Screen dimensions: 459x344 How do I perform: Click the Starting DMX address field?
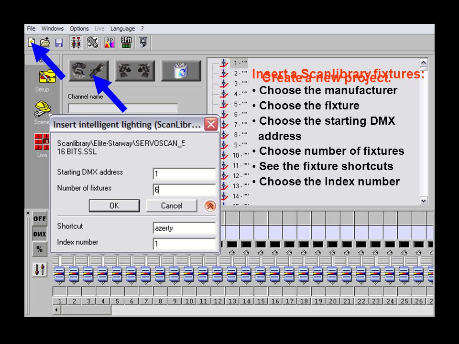click(x=185, y=174)
